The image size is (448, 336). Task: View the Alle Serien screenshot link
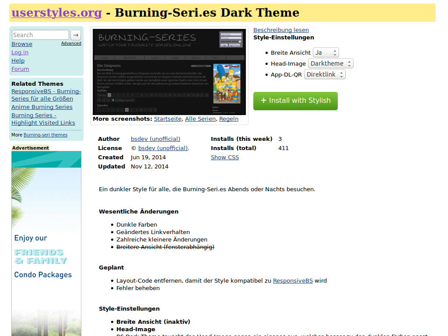click(x=200, y=119)
